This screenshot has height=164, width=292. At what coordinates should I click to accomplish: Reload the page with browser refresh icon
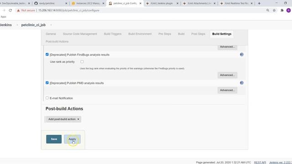pos(10,10)
